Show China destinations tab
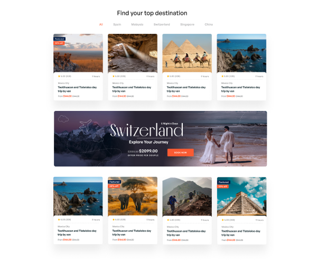Screen dimensions: 317x262 point(209,24)
